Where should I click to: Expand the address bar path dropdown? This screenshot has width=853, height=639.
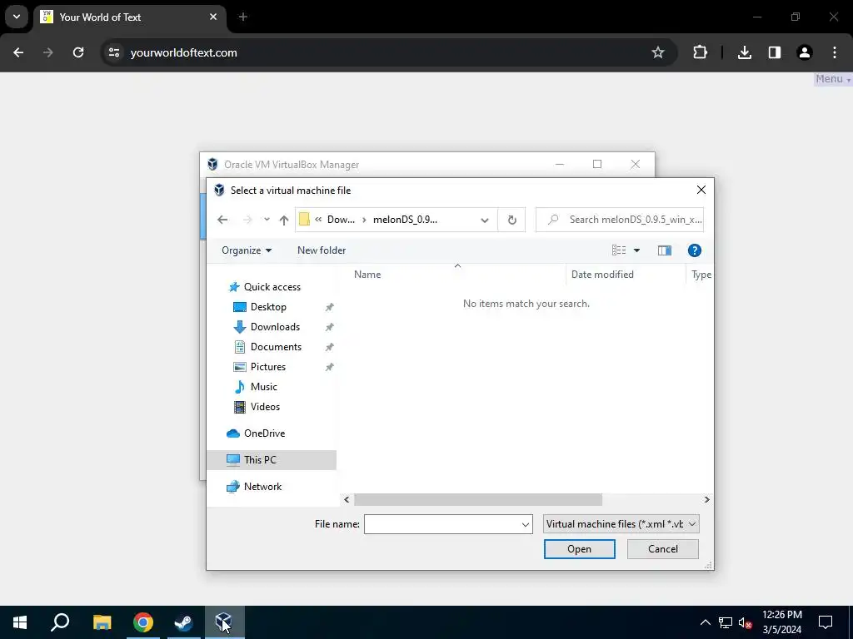[x=484, y=220]
